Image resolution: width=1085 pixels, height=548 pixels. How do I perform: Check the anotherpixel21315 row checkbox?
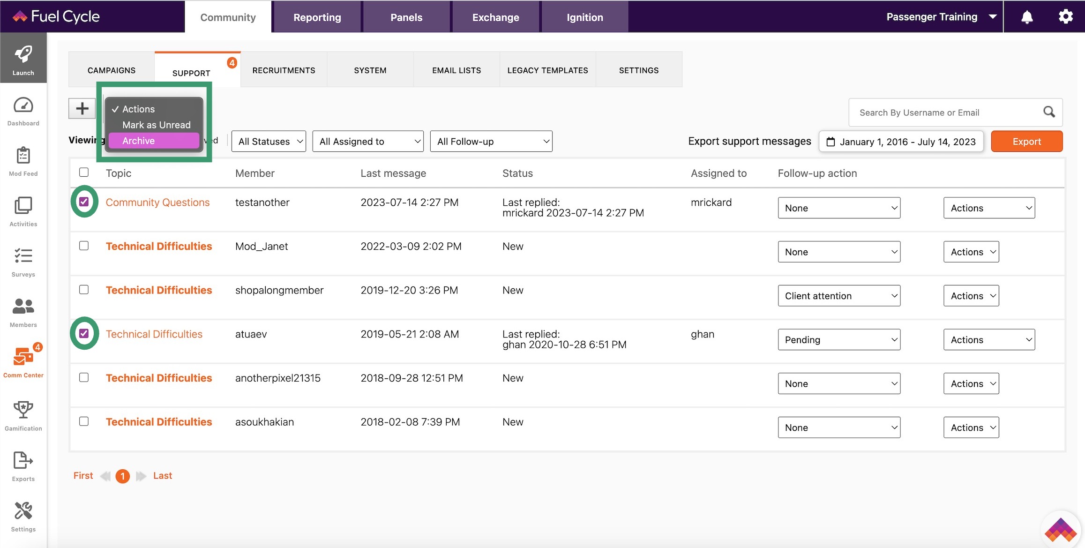click(x=84, y=377)
